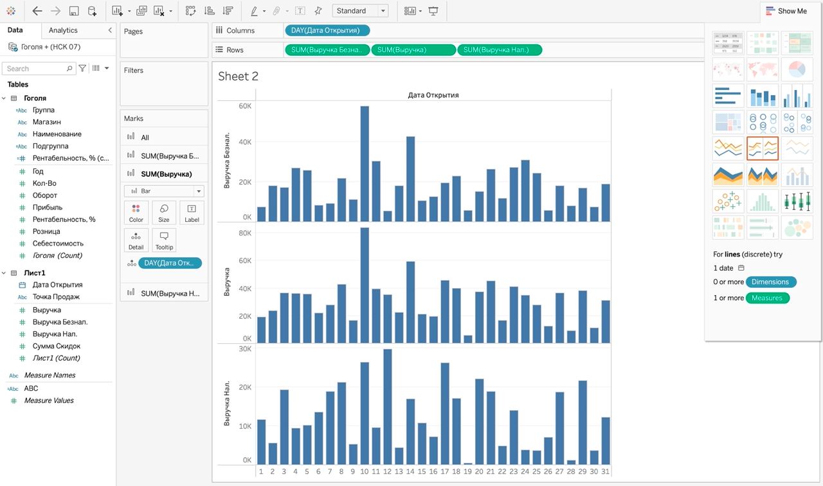Select stacked bars chart in Show Me
The height and width of the screenshot is (486, 823).
(x=763, y=96)
